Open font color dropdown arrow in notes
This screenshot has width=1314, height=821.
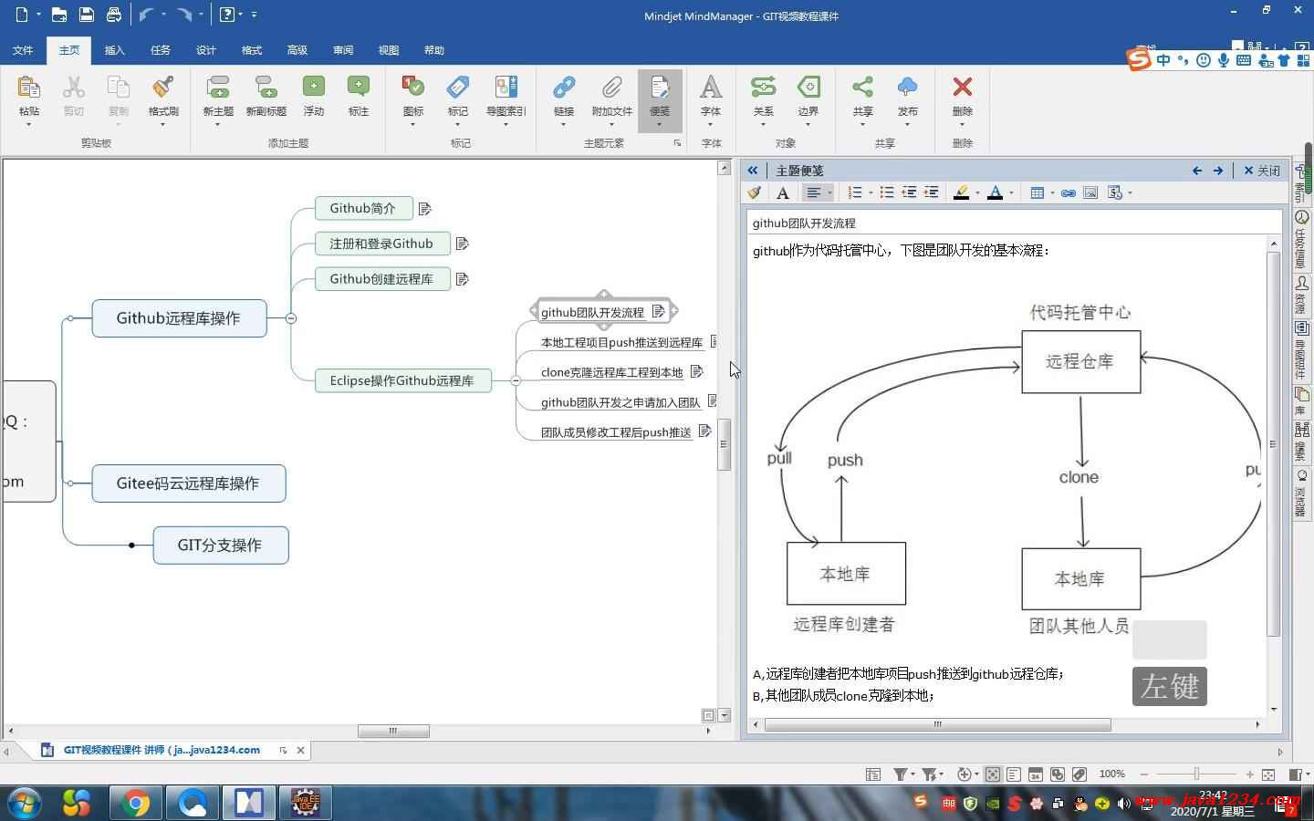coord(1011,192)
